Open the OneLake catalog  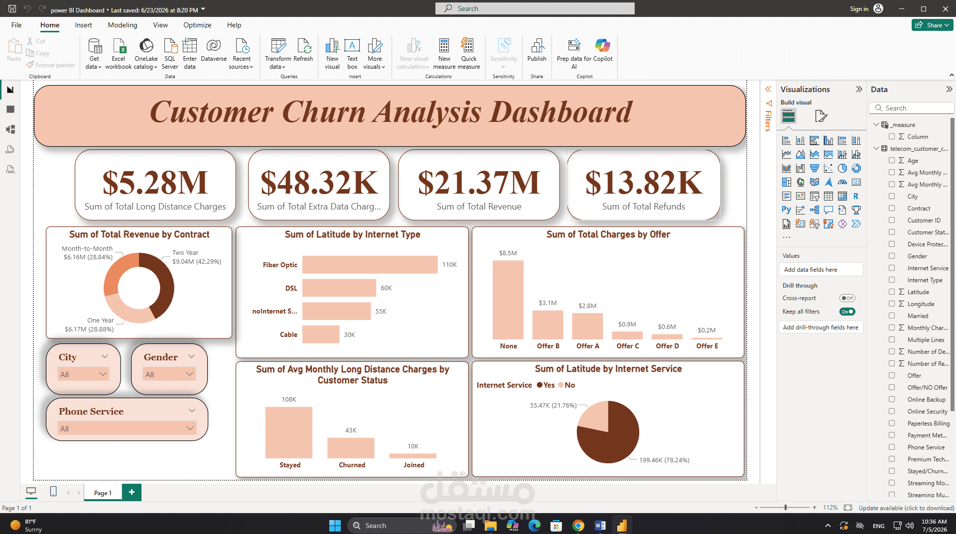click(x=146, y=54)
